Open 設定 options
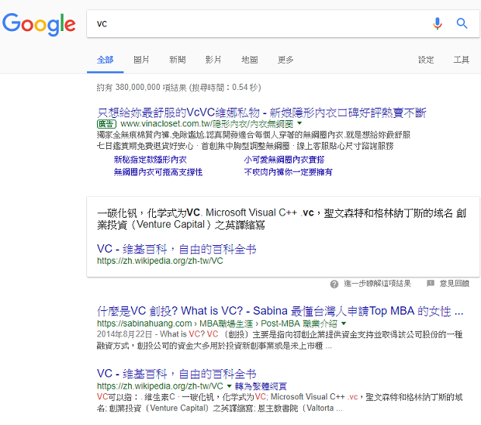 pyautogui.click(x=426, y=60)
